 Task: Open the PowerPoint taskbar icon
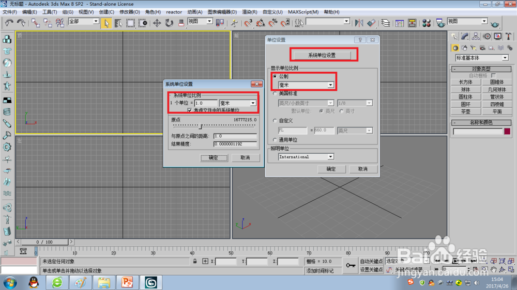127,282
